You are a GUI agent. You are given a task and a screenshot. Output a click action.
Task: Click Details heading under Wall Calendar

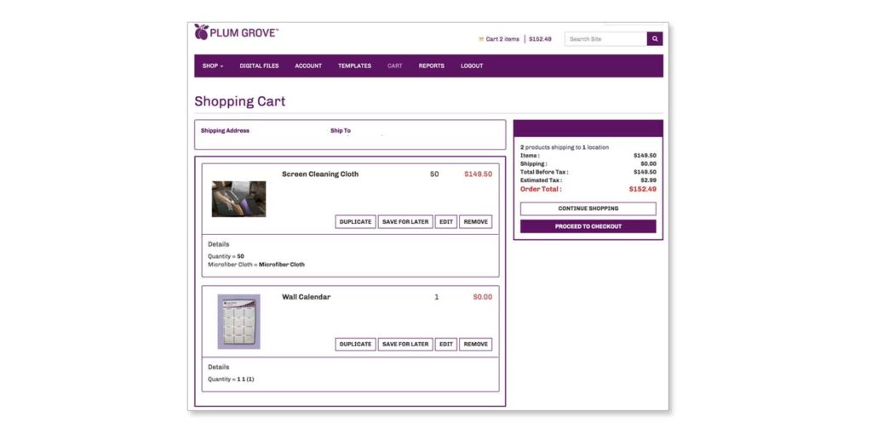point(219,368)
